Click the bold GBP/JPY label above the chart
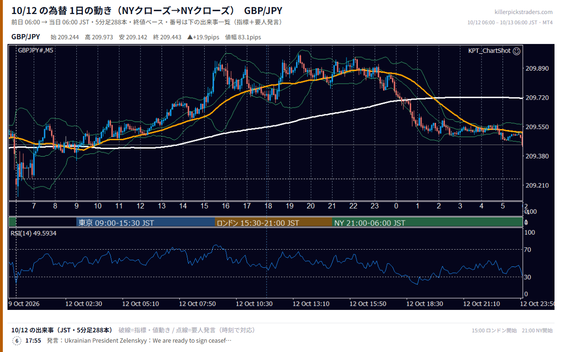The image size is (562, 352). [x=26, y=37]
